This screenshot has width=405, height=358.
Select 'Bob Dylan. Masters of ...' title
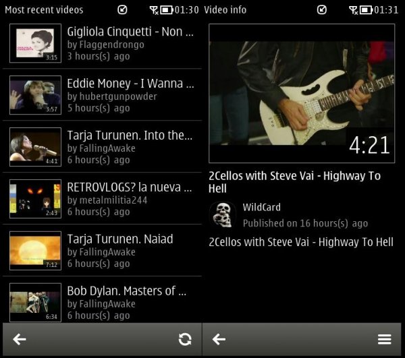click(127, 291)
